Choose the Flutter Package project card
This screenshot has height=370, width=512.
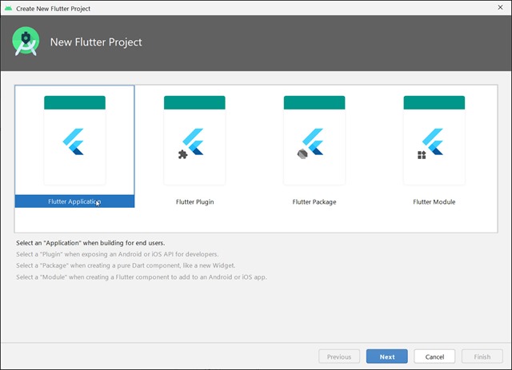pos(314,146)
